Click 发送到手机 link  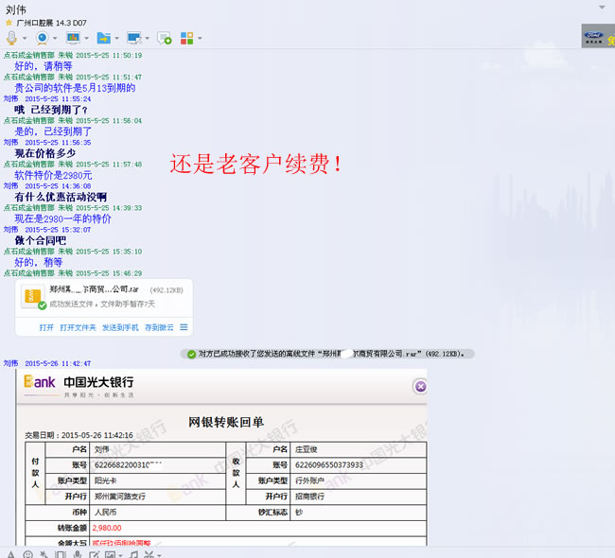coord(120,327)
